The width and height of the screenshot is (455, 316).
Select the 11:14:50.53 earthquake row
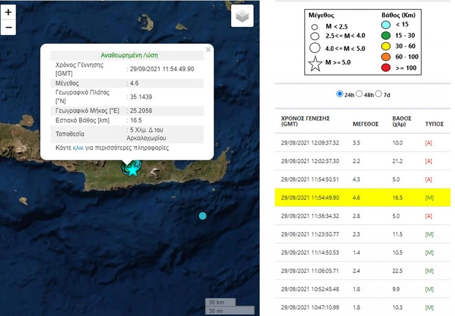coord(362,252)
